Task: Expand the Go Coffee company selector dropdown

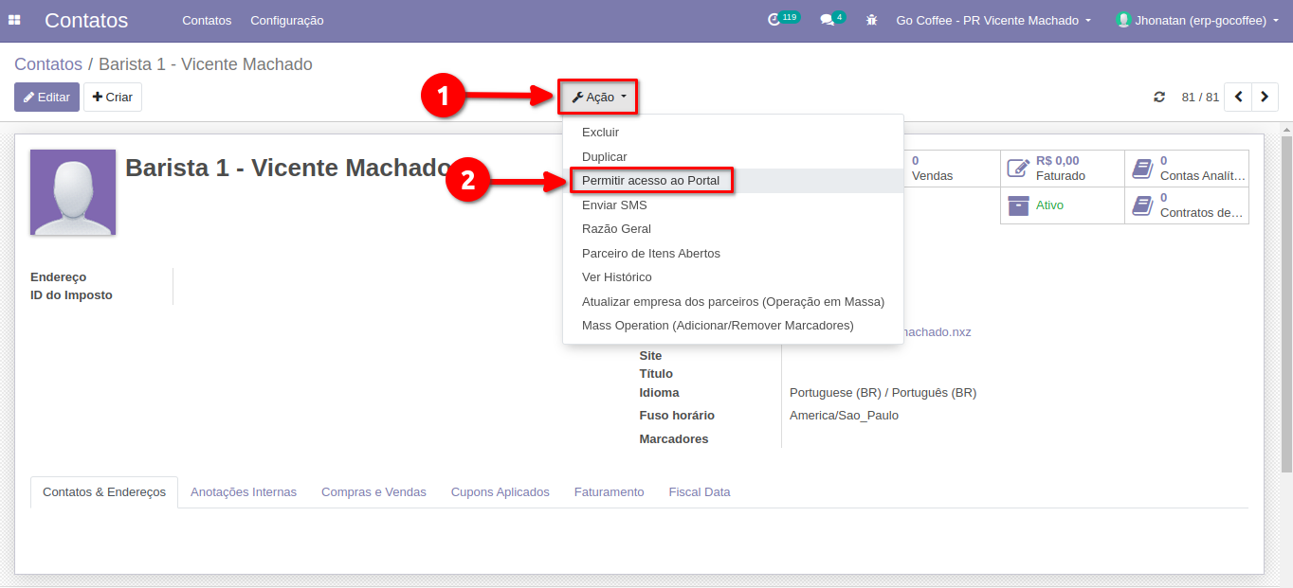Action: click(993, 20)
